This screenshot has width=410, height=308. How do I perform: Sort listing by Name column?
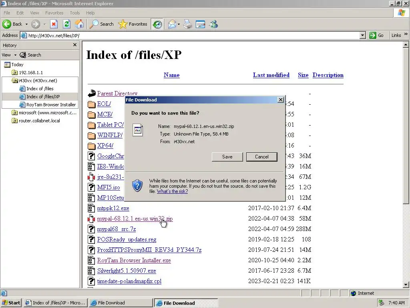coord(171,75)
